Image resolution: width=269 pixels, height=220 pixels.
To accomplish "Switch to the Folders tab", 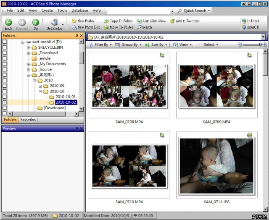I will (10, 119).
